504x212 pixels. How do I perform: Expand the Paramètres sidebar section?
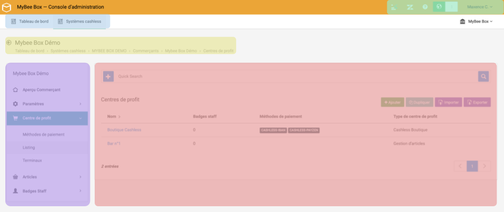click(47, 104)
